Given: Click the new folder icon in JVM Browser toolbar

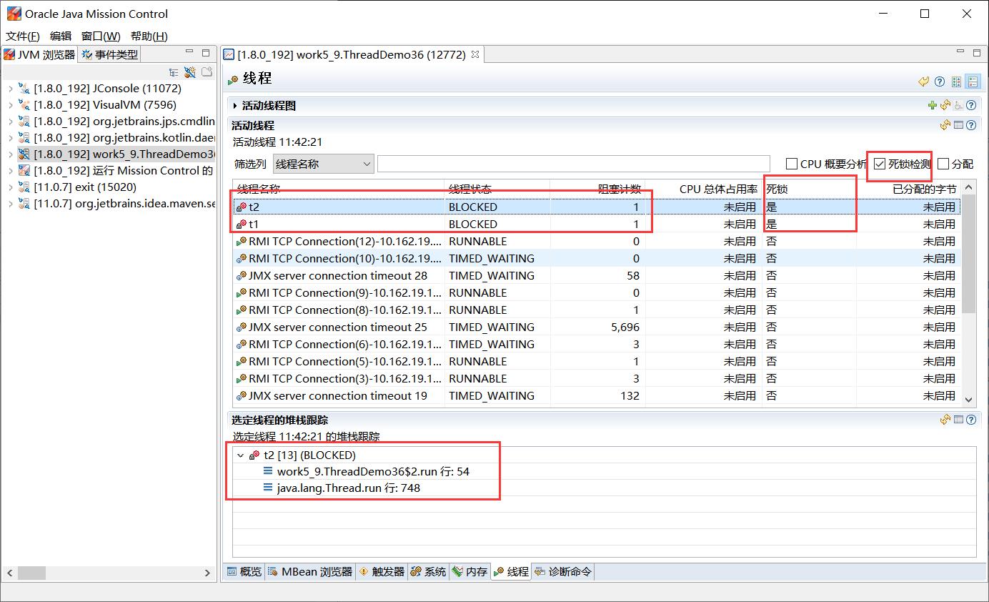Looking at the screenshot, I should (x=207, y=72).
